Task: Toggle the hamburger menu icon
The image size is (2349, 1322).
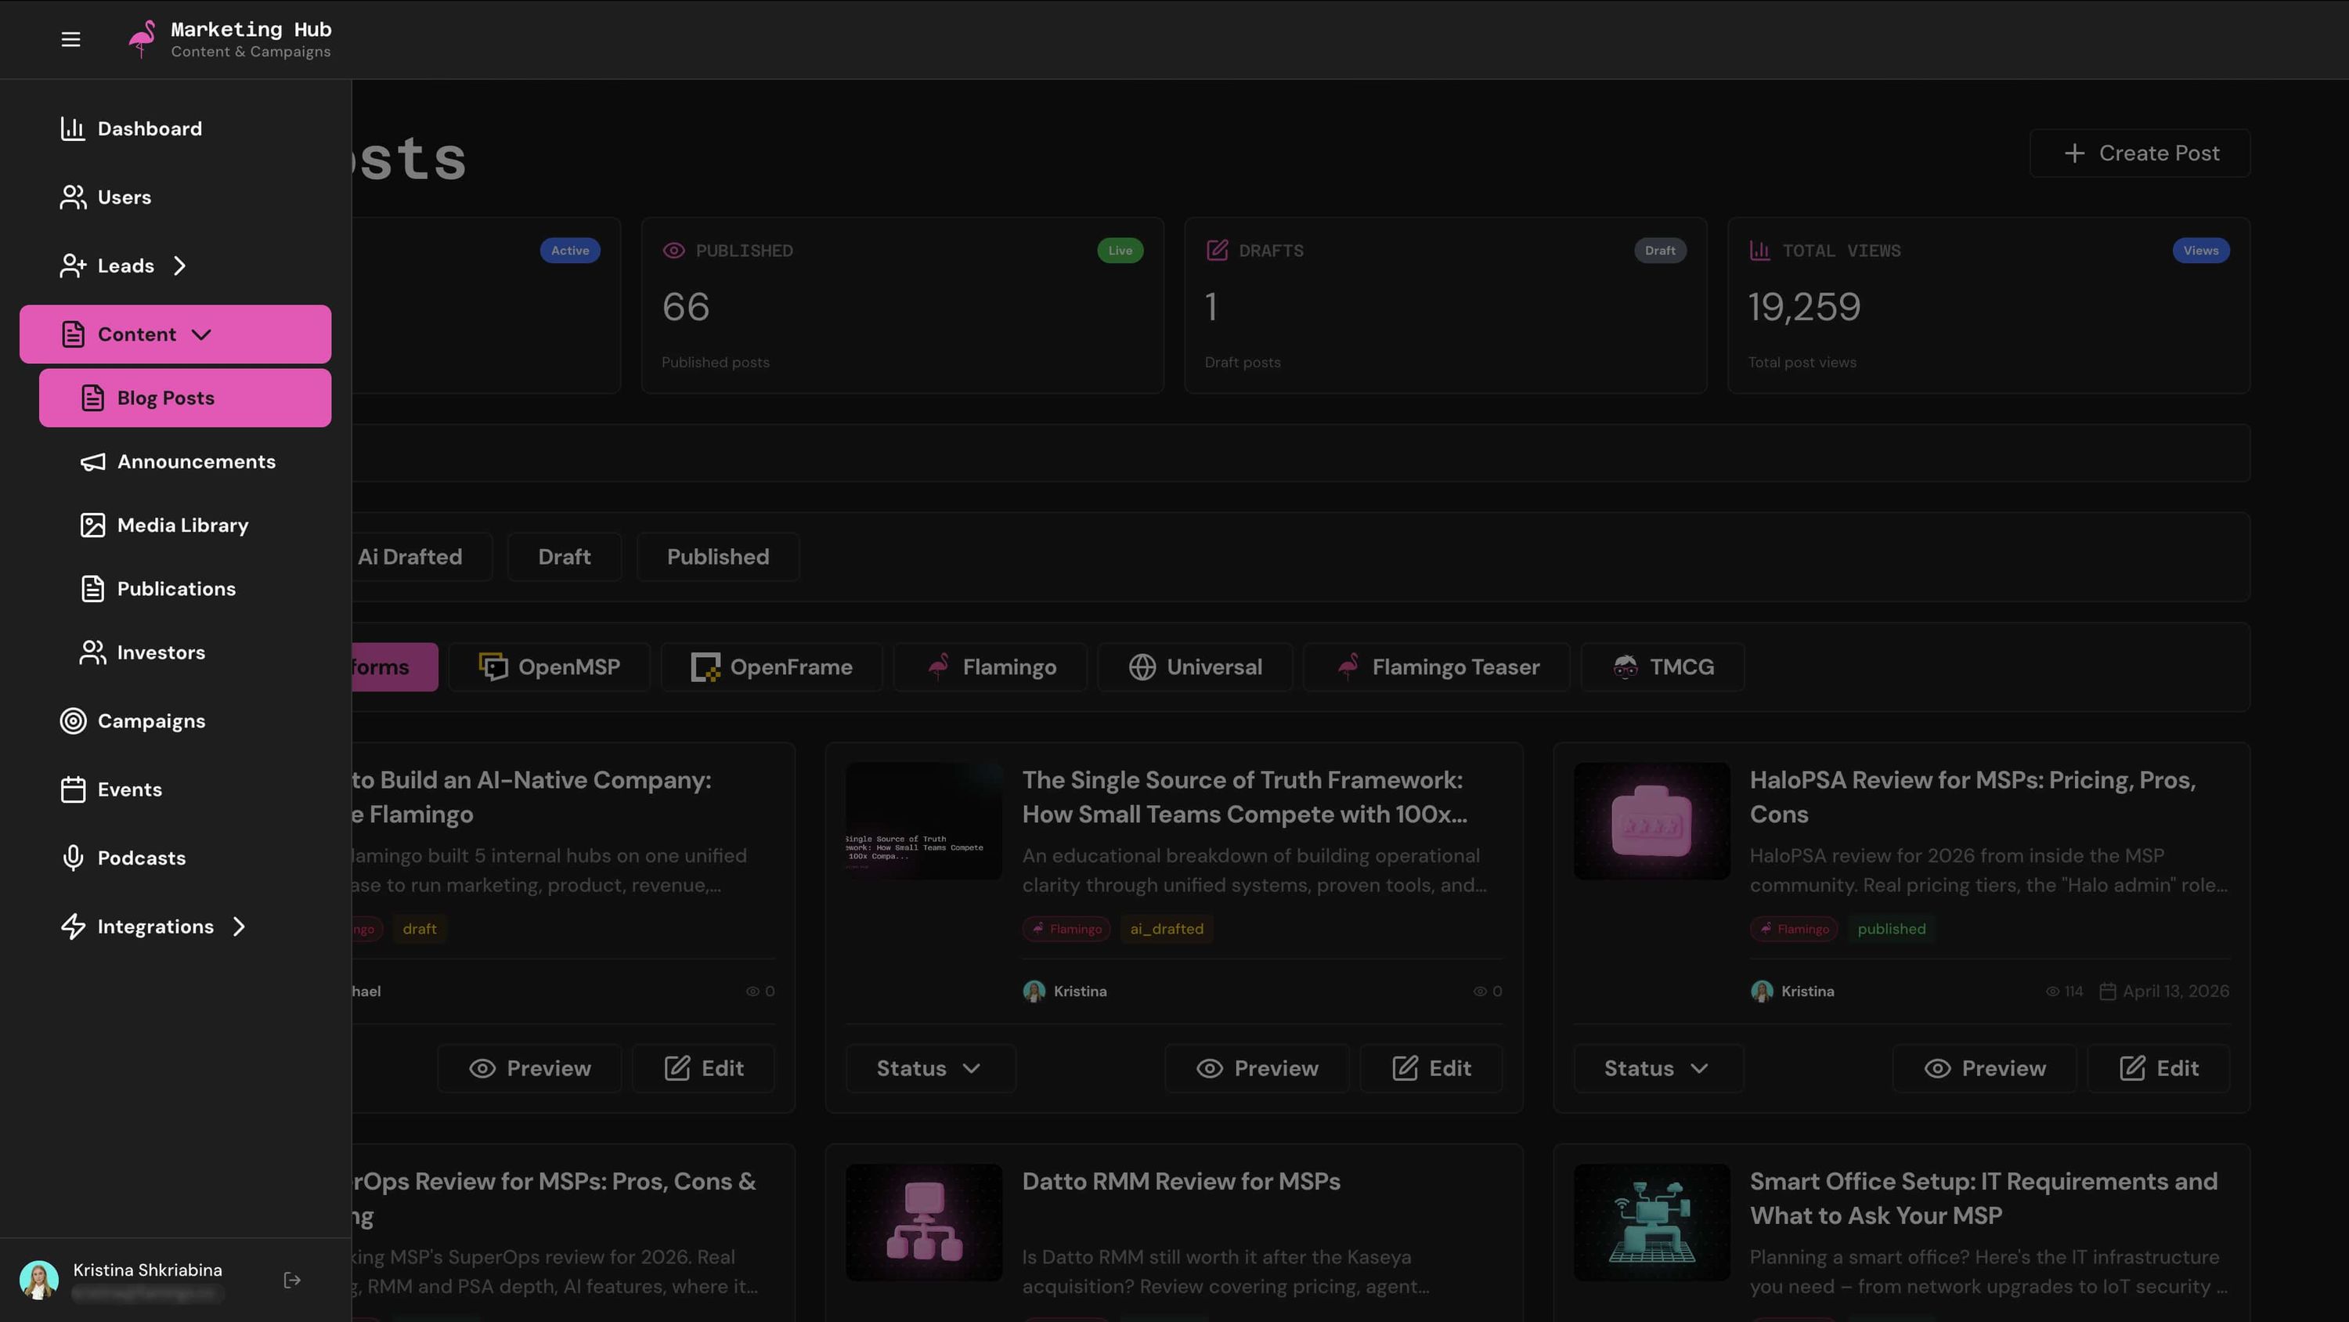Action: coord(70,39)
